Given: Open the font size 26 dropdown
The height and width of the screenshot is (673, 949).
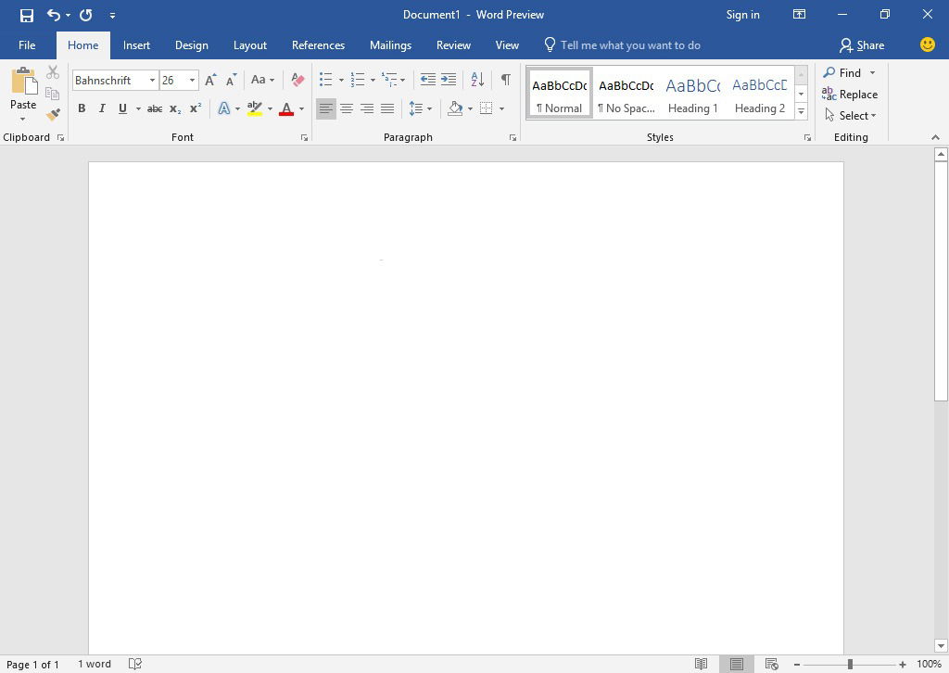Looking at the screenshot, I should [192, 80].
